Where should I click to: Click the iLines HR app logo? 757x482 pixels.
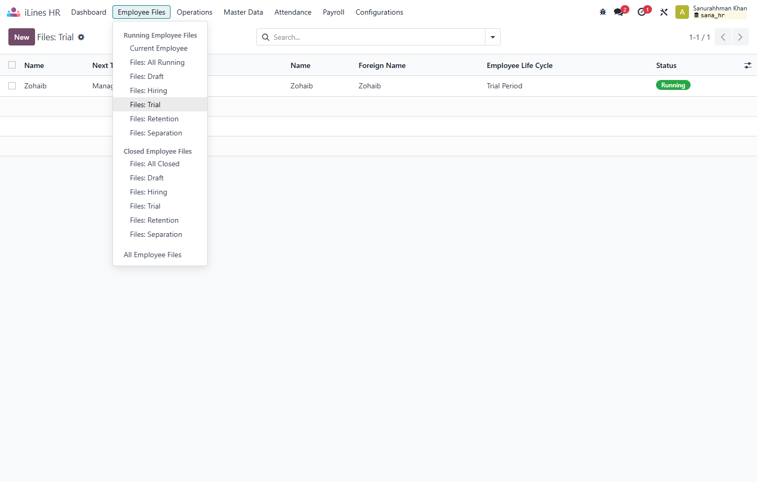(x=14, y=12)
